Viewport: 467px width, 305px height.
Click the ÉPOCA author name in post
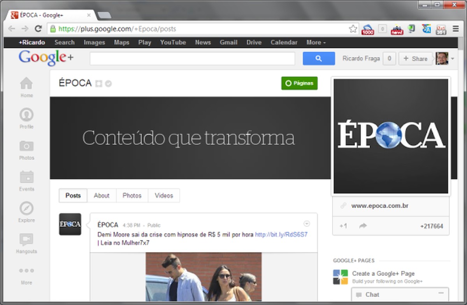108,225
